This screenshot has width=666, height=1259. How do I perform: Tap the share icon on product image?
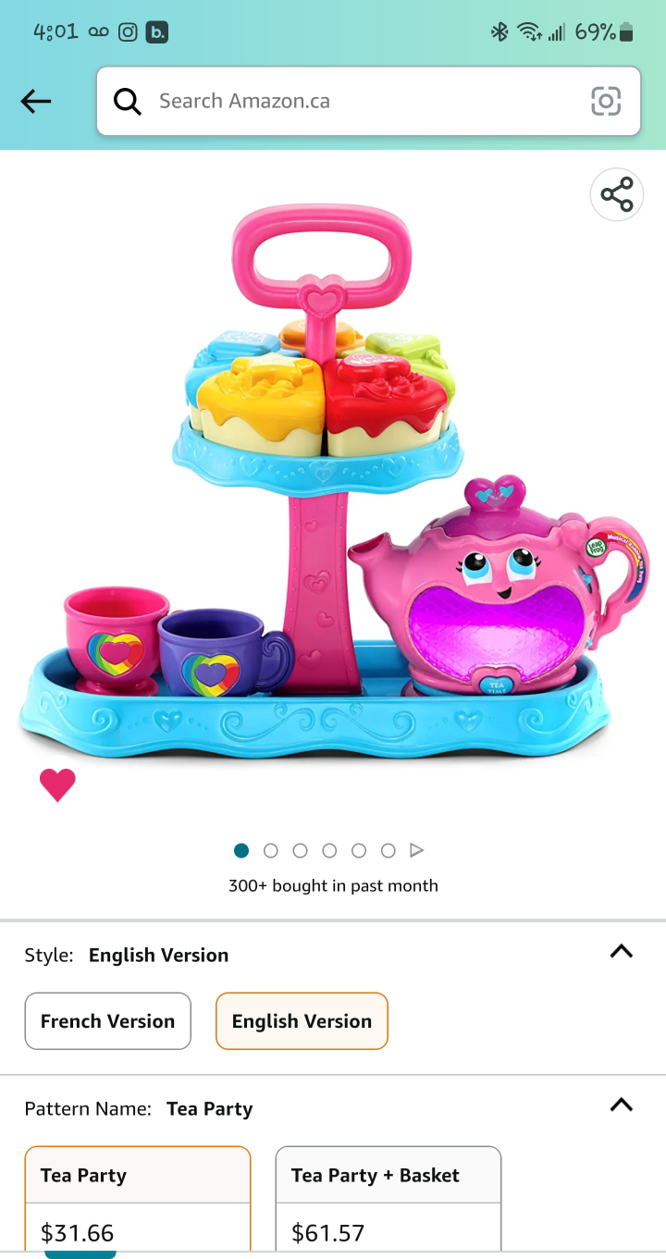click(617, 195)
